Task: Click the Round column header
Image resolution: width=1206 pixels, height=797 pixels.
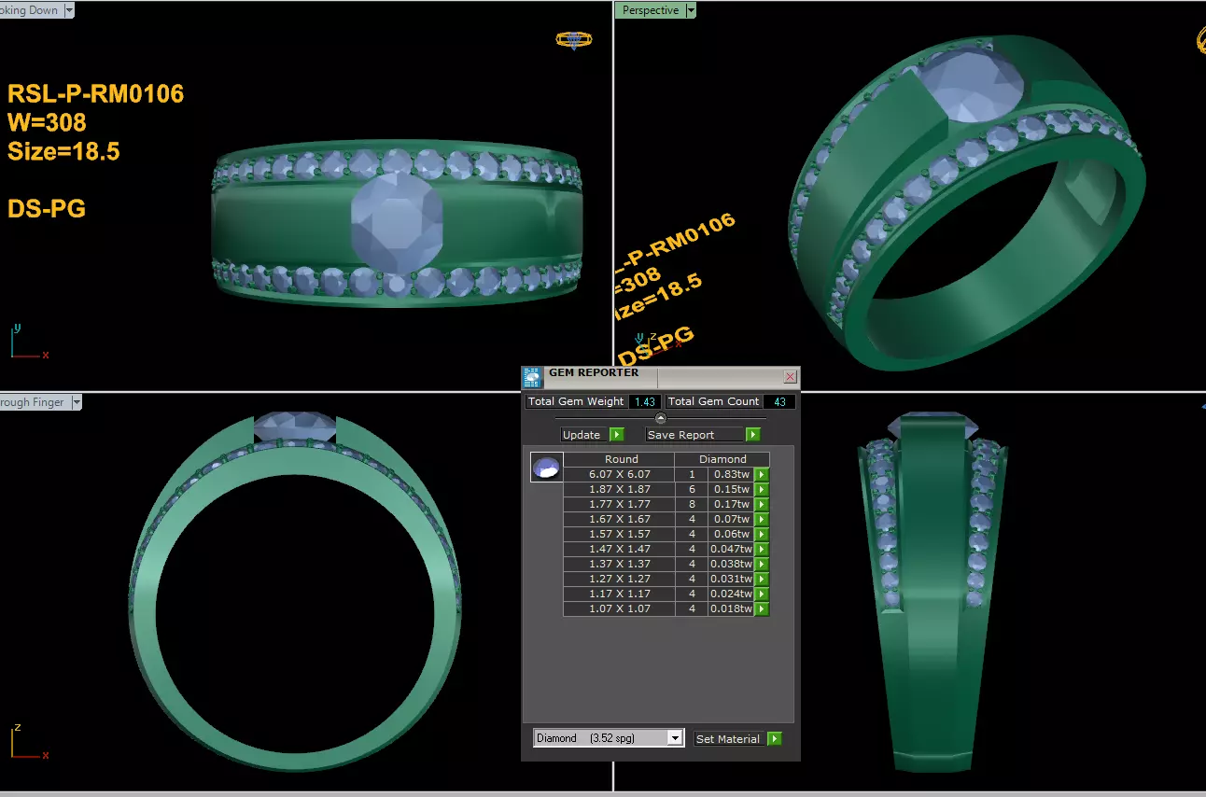Action: tap(619, 459)
